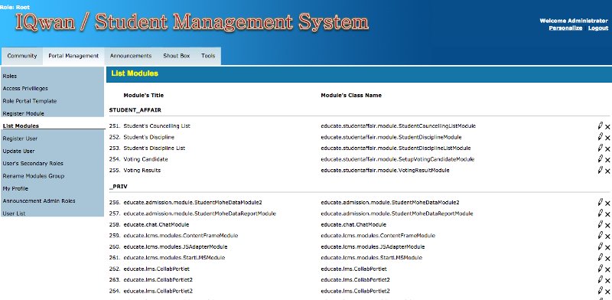The width and height of the screenshot is (612, 300).
Task: Edit the ChatModule entry 258
Action: (601, 223)
